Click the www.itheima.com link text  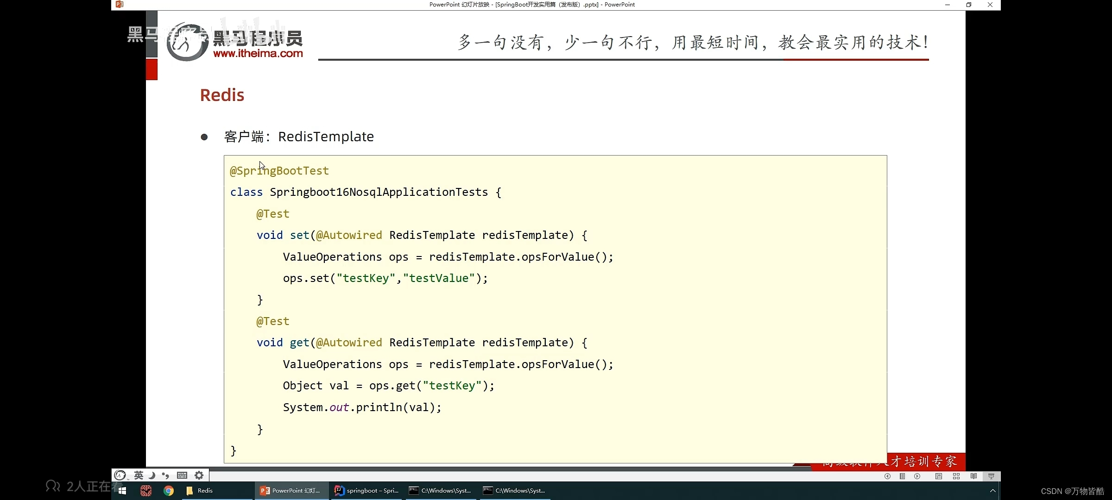258,53
